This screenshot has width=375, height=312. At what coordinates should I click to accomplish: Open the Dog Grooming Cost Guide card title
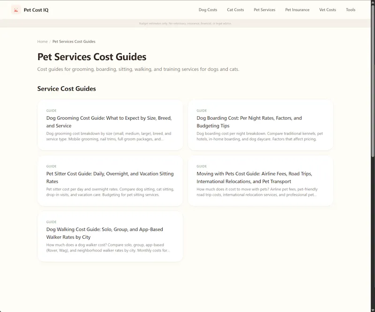109,122
